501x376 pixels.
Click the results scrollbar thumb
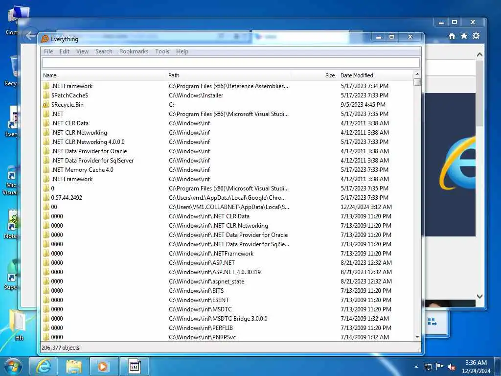(x=417, y=82)
